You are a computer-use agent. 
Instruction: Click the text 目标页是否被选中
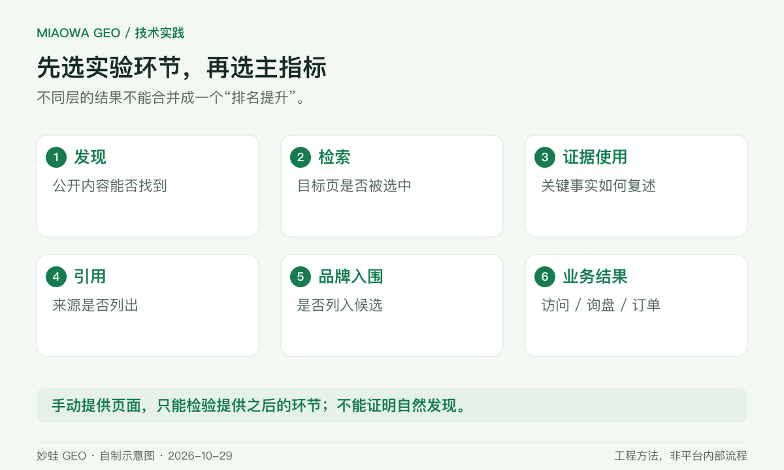click(x=354, y=186)
